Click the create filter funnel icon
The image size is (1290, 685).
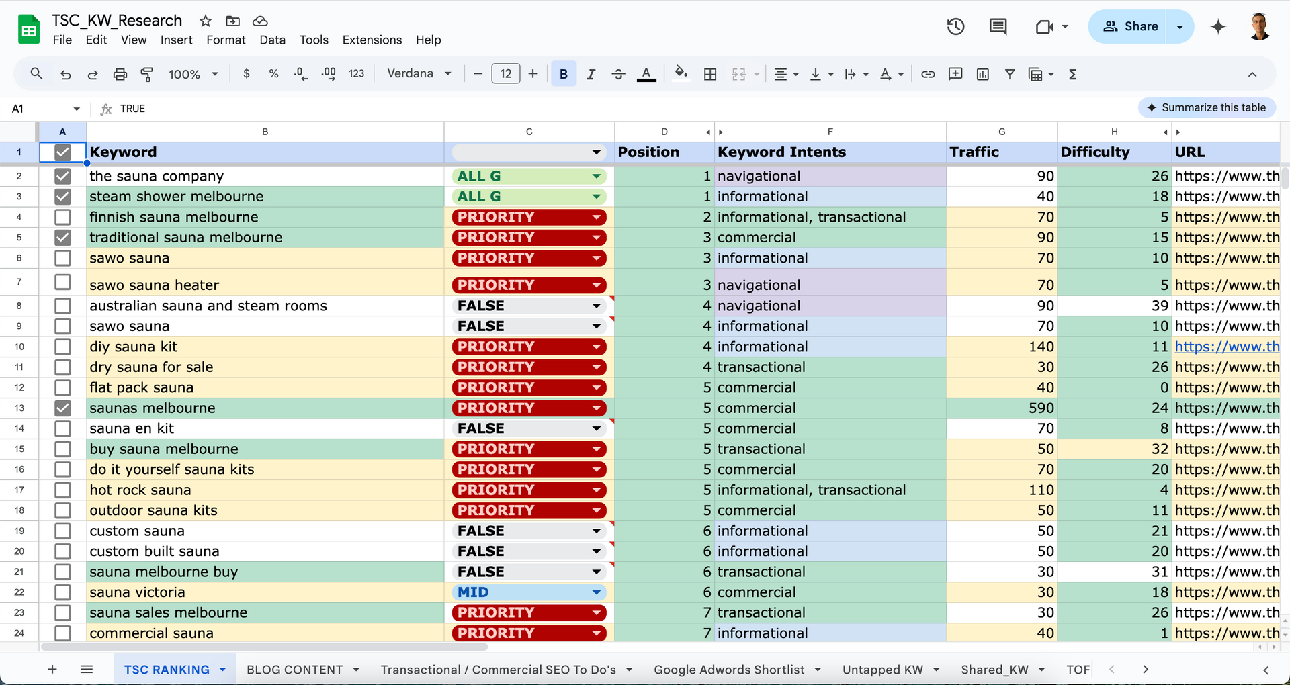click(1009, 74)
